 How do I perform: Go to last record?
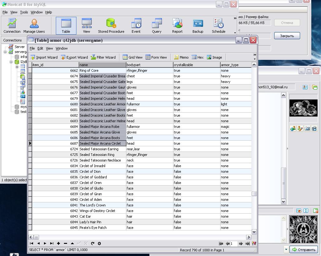(x=52, y=243)
